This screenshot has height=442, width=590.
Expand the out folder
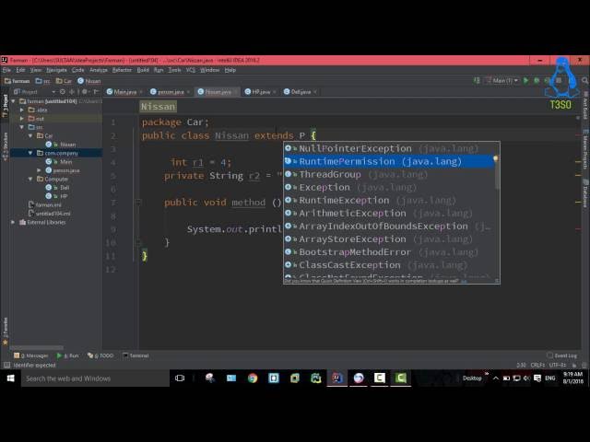coord(22,119)
